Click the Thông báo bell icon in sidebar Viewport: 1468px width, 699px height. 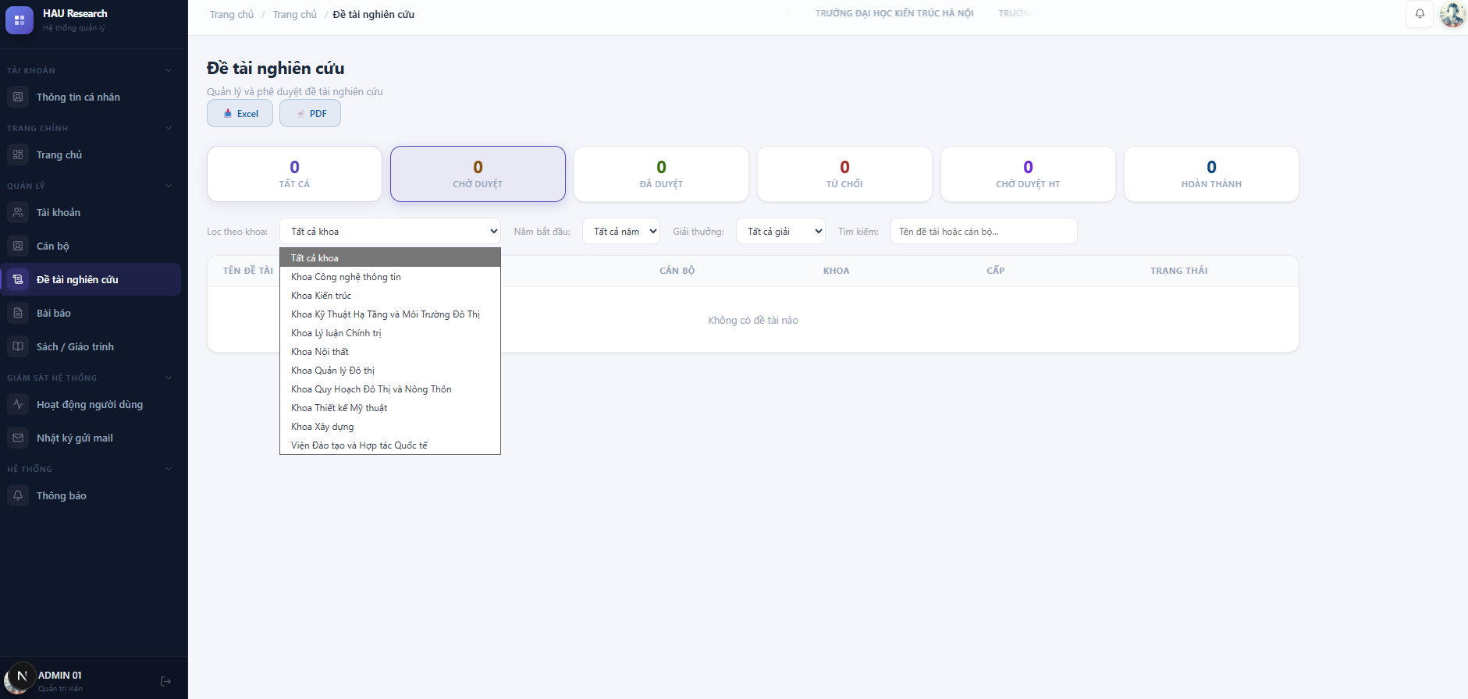point(18,495)
